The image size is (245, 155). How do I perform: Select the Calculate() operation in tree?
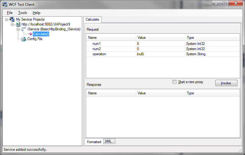tap(41, 34)
